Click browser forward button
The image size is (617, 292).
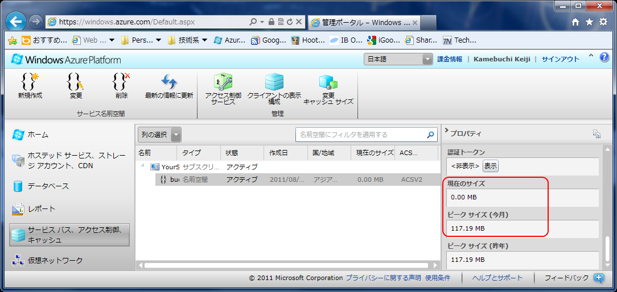[35, 22]
